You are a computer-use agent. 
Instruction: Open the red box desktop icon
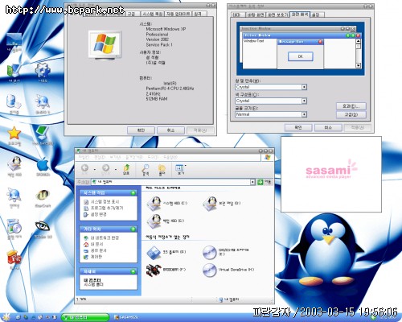[14, 258]
